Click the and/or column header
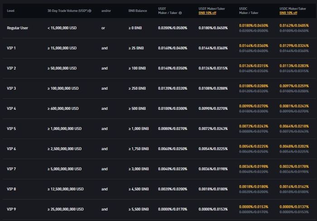 (x=106, y=11)
